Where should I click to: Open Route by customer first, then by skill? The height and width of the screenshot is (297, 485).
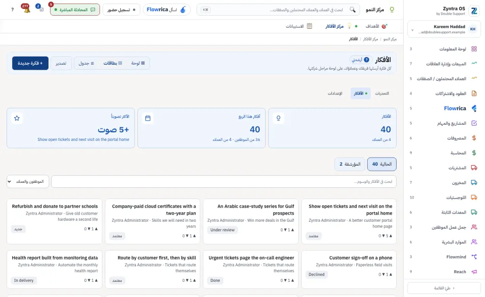(x=153, y=269)
